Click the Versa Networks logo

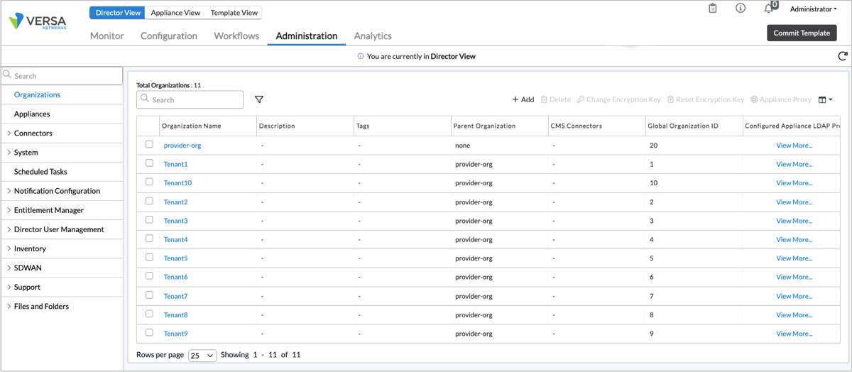point(38,21)
